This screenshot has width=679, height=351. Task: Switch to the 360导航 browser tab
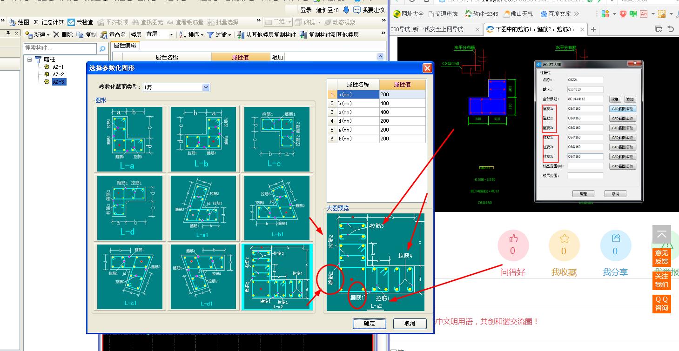coord(435,29)
